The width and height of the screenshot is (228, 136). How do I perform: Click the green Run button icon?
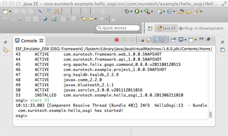(137, 11)
